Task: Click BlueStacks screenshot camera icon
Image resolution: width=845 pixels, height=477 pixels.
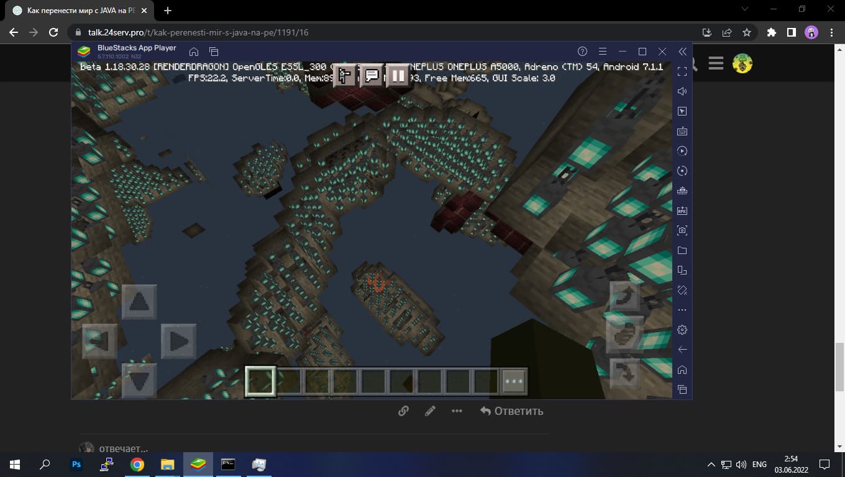Action: click(x=682, y=230)
